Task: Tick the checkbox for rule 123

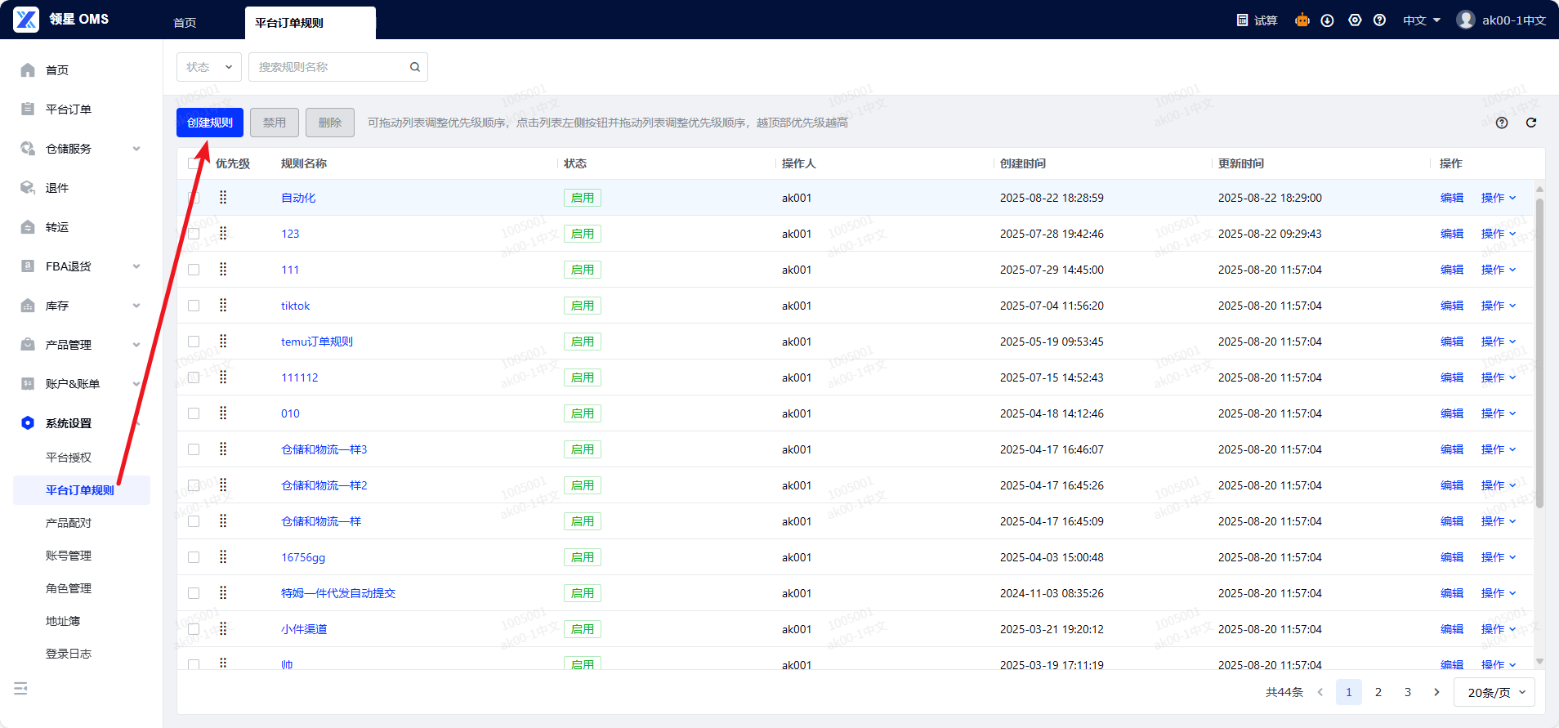Action: click(x=194, y=234)
